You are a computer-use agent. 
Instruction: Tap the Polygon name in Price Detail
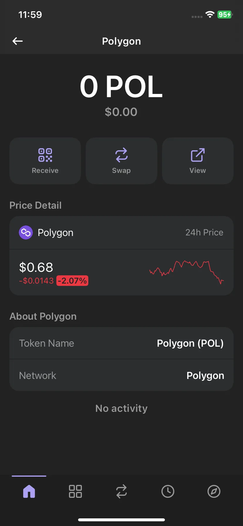click(x=55, y=233)
